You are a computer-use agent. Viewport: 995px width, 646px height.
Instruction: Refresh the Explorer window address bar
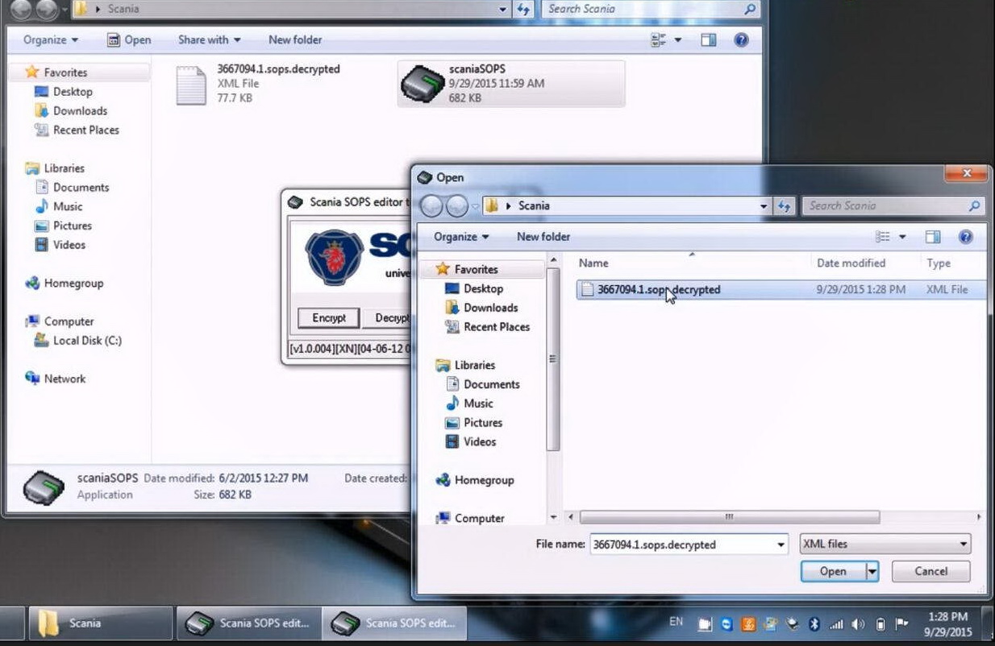pyautogui.click(x=524, y=9)
